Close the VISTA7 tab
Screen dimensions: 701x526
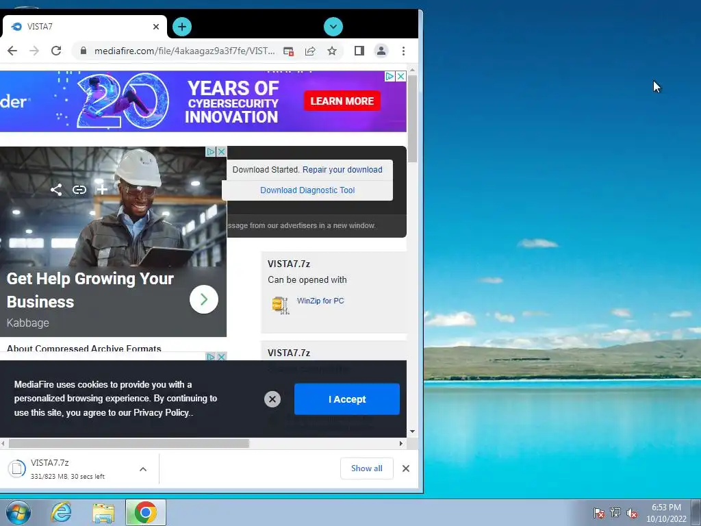point(156,27)
